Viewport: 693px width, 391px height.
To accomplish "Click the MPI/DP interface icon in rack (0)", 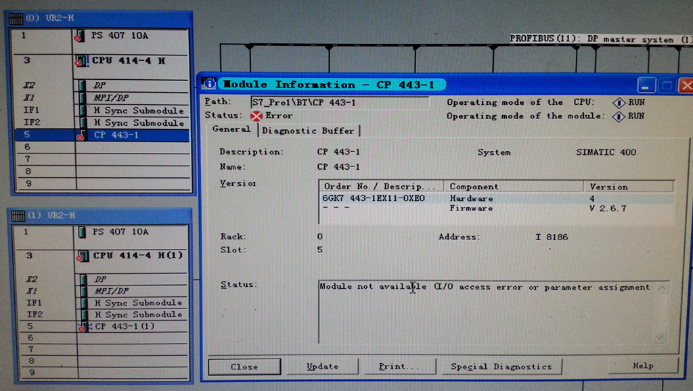I will 82,97.
